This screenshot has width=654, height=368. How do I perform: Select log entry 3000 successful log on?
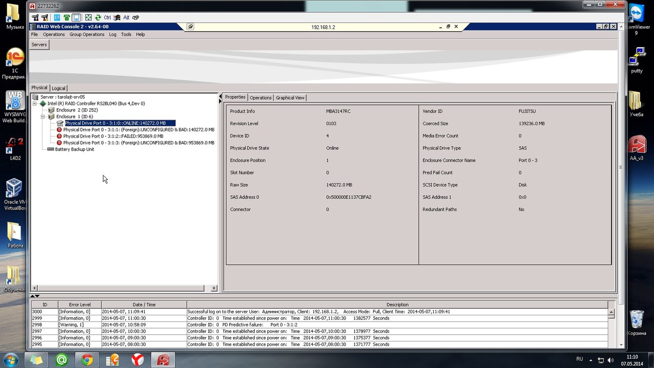tap(319, 311)
